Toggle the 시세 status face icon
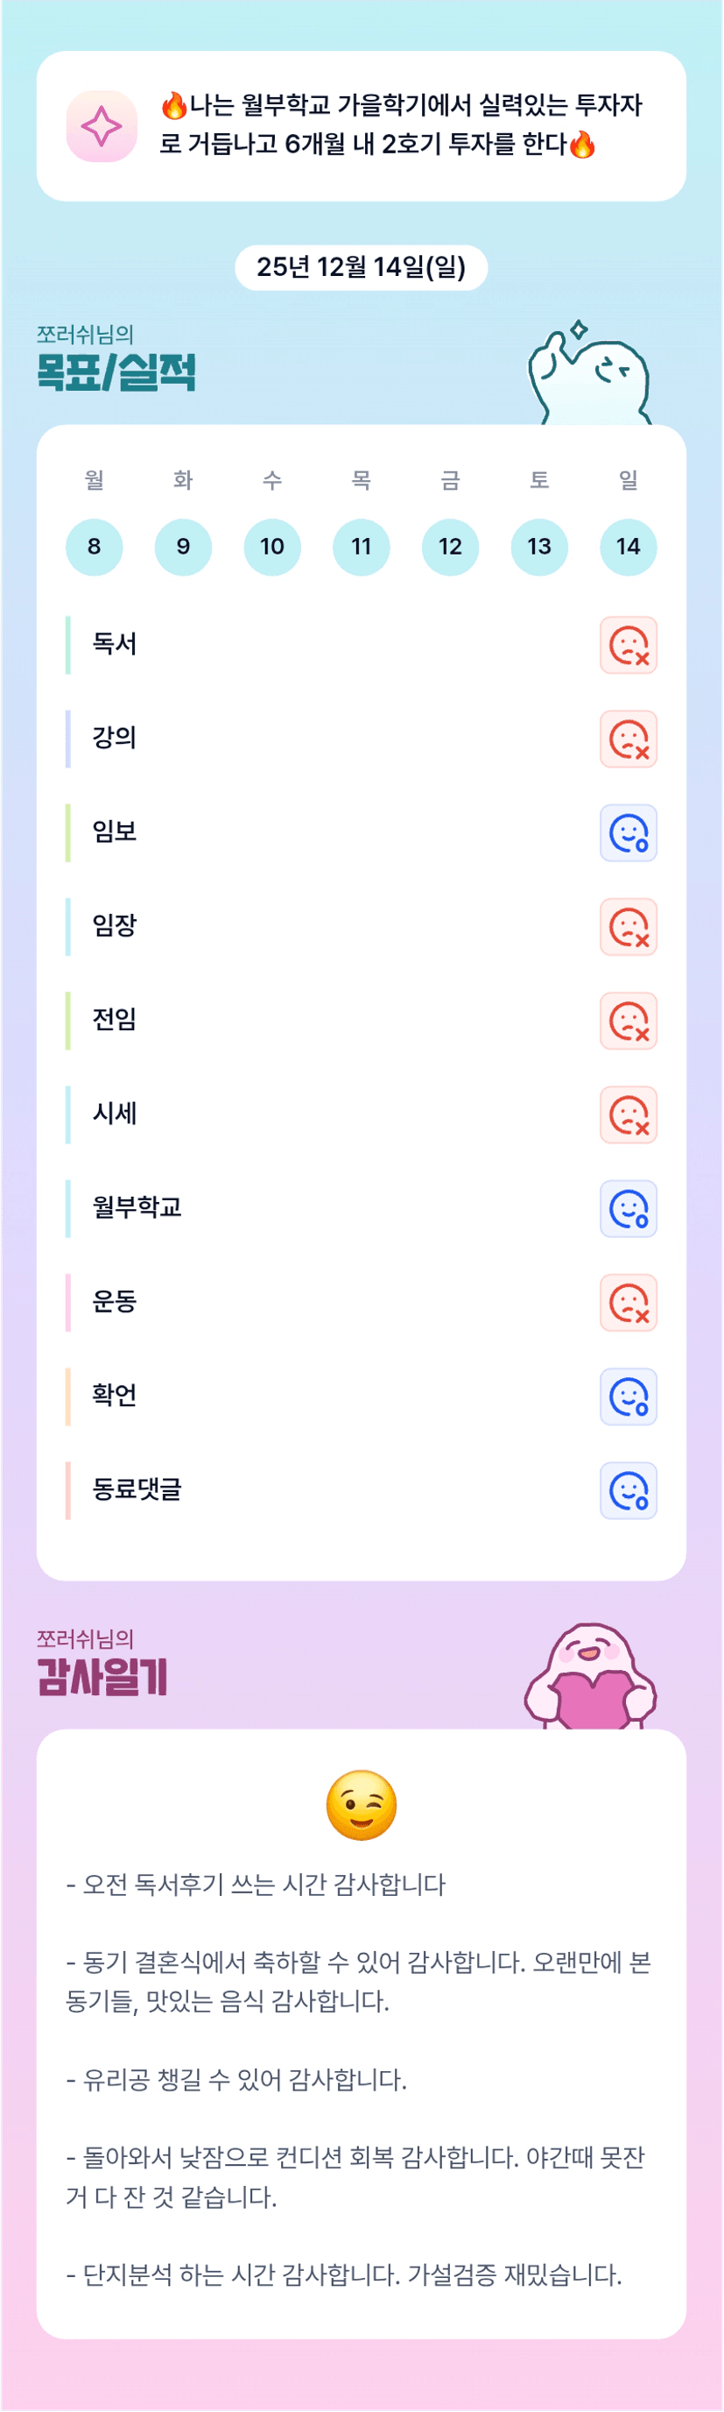Screen dimensions: 724x2412 628,1114
